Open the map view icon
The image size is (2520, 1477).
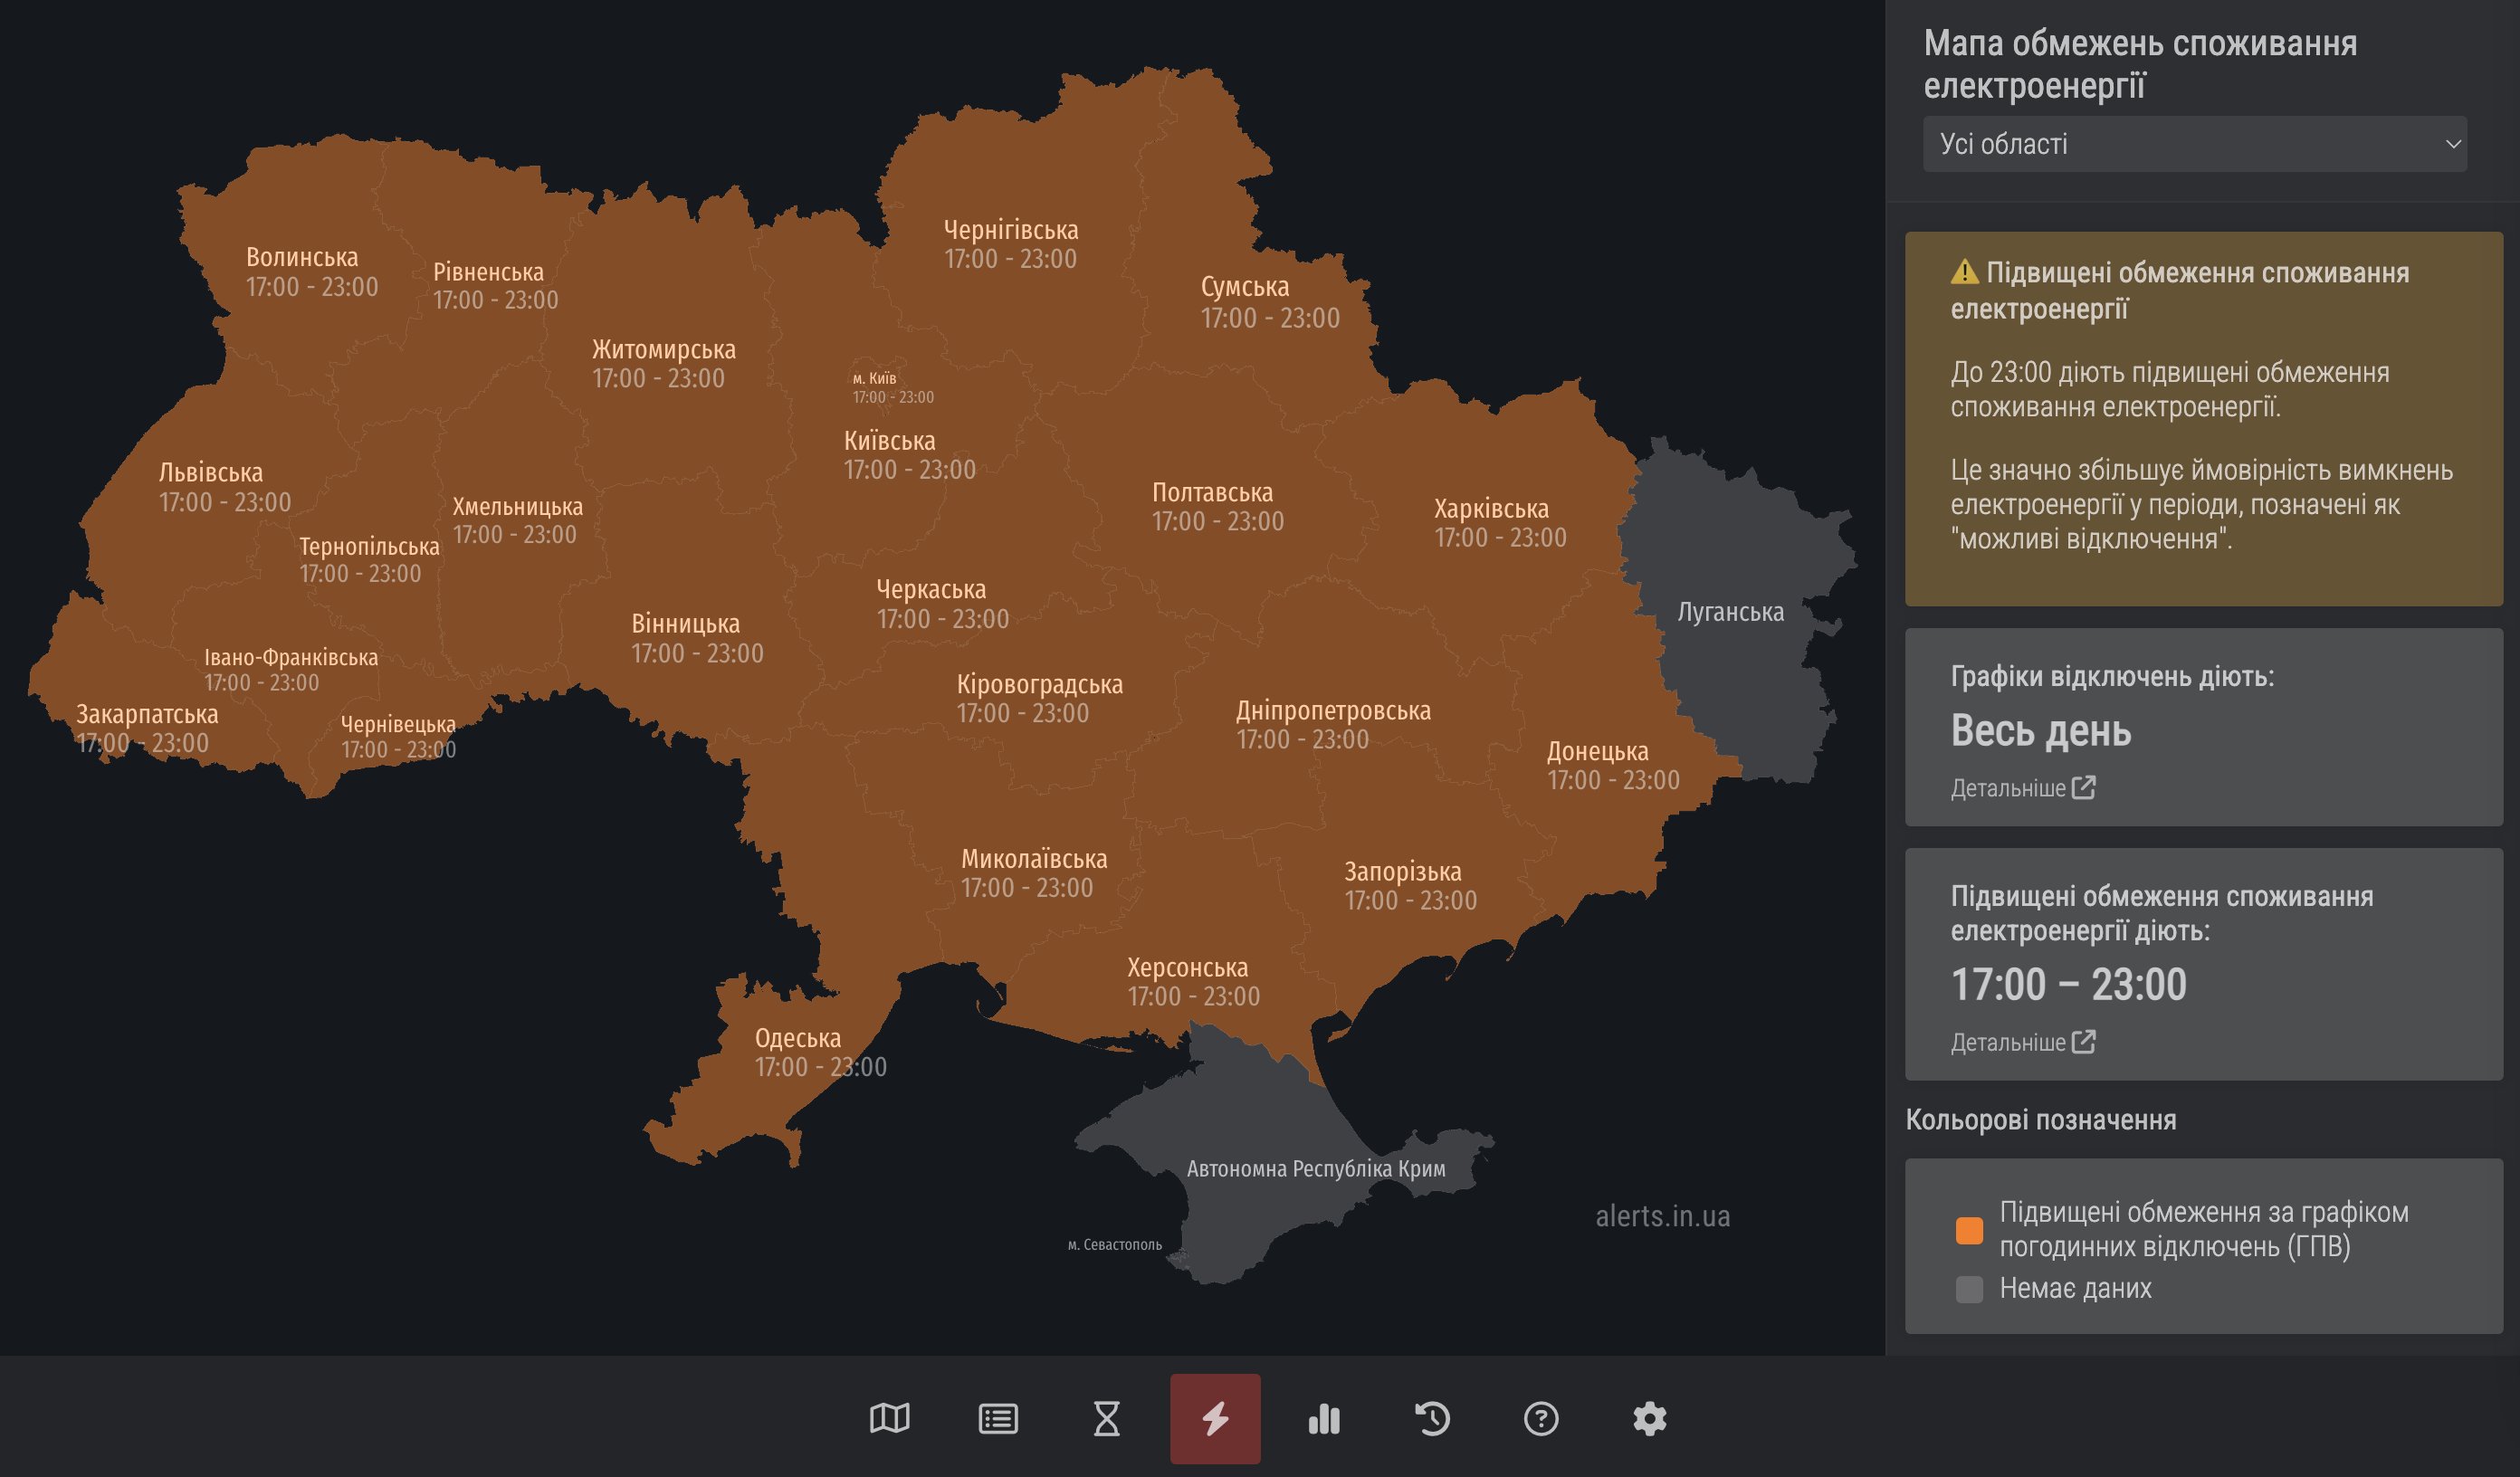(x=889, y=1418)
